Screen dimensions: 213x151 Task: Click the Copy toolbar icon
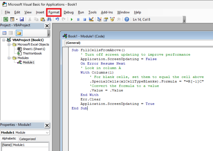coord(36,19)
